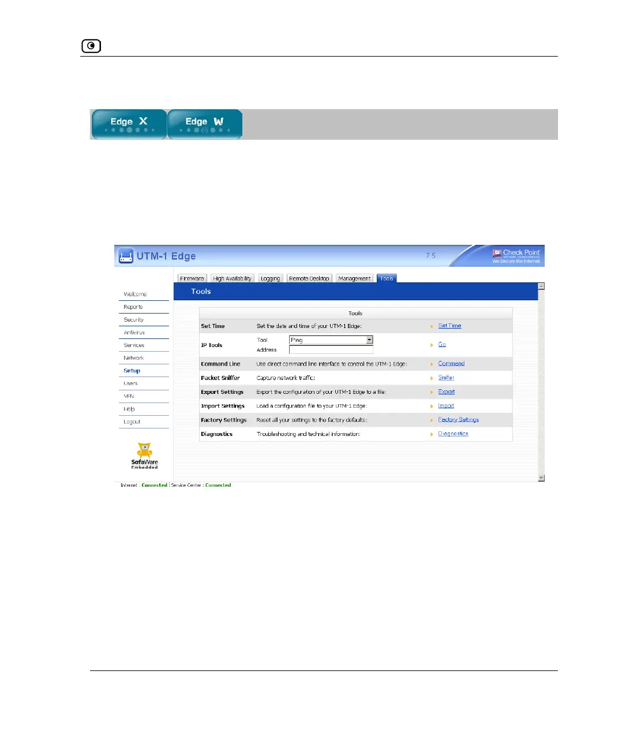Open Help in the sidebar
The width and height of the screenshot is (622, 753).
click(x=129, y=409)
